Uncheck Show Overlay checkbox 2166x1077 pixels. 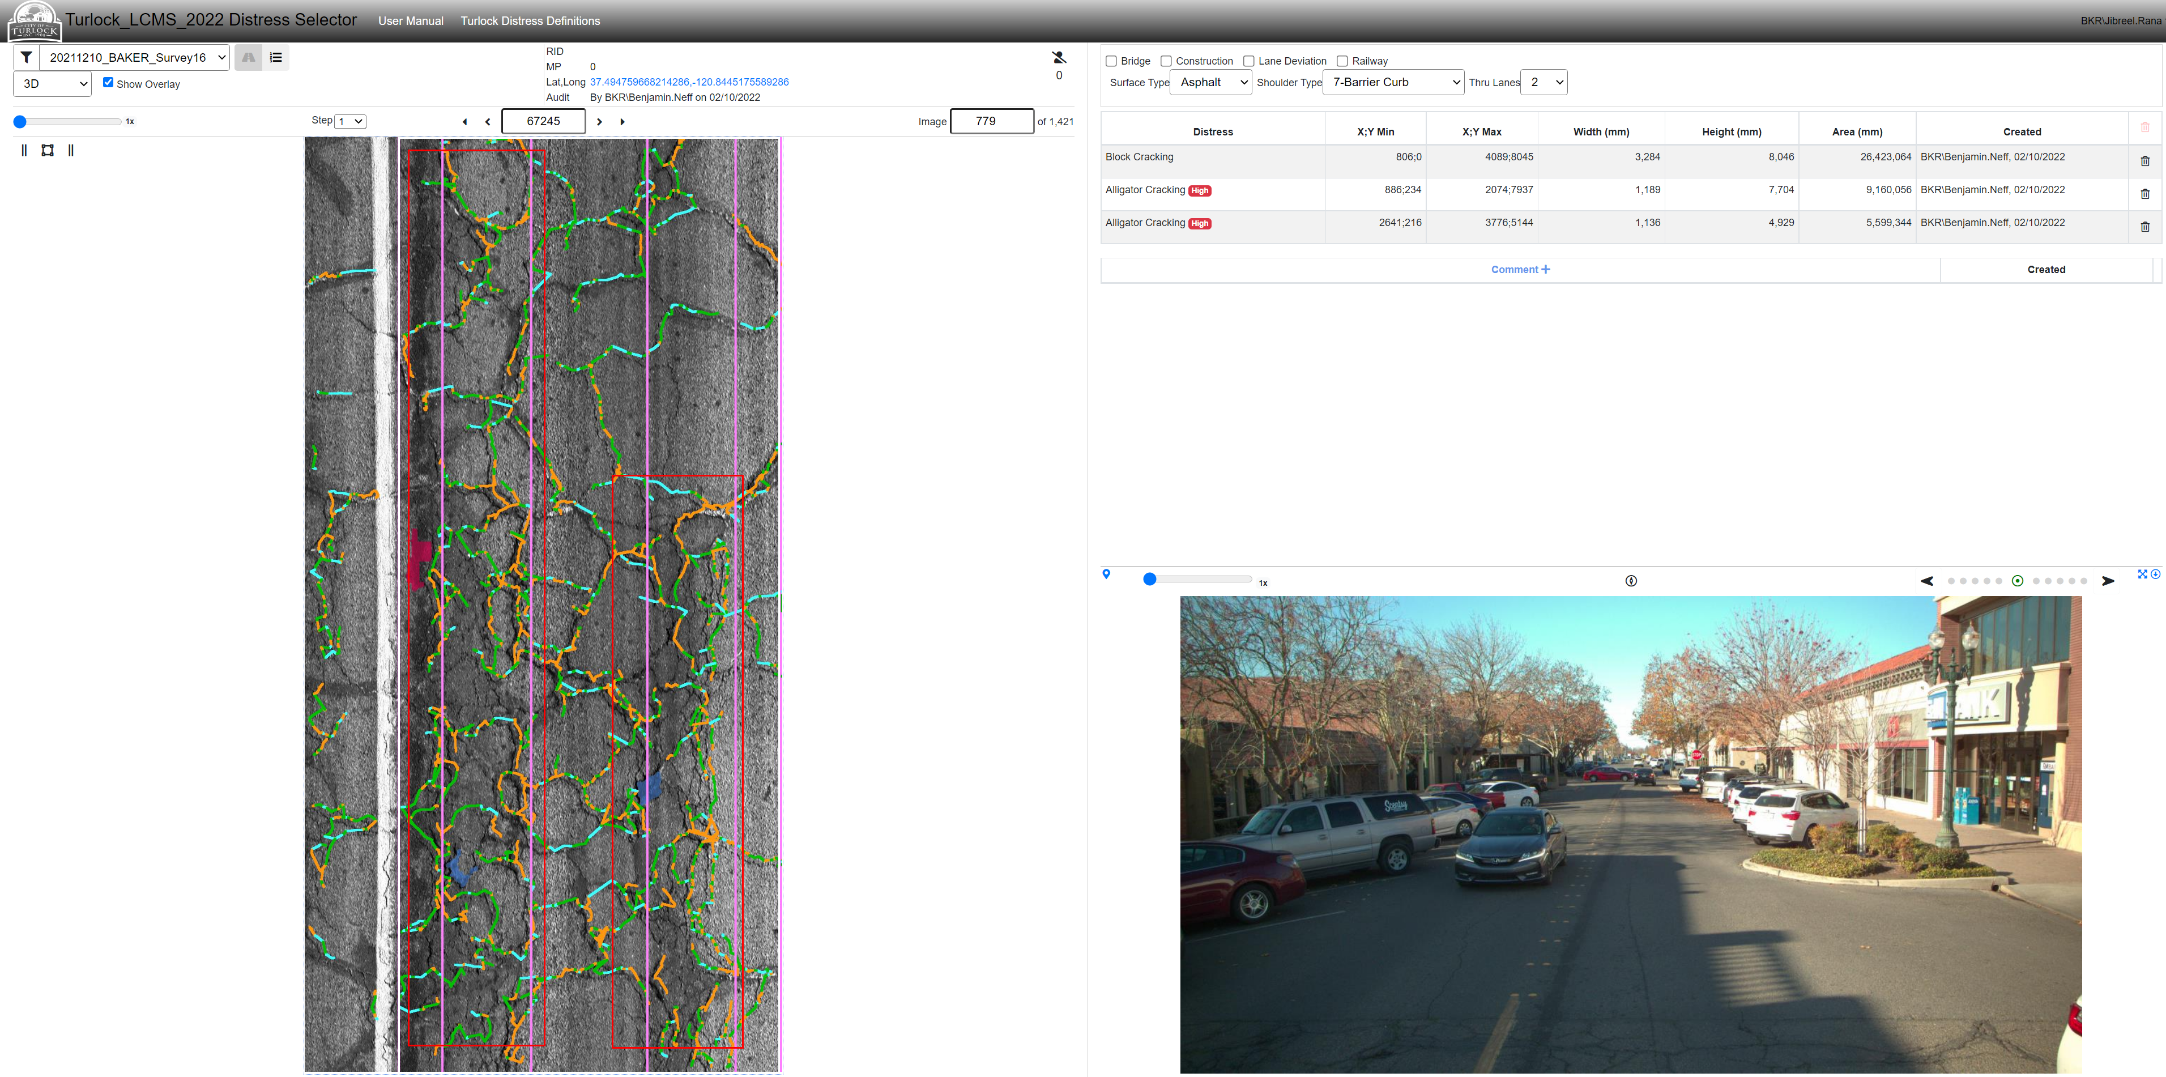[108, 82]
